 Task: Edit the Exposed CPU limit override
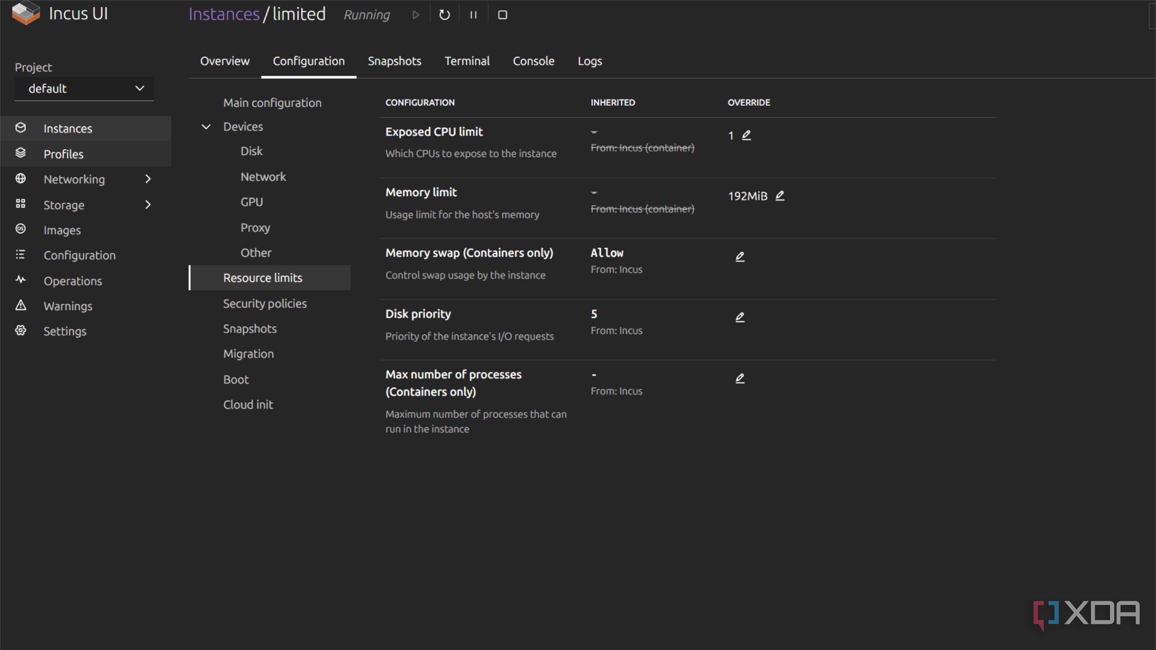click(746, 135)
